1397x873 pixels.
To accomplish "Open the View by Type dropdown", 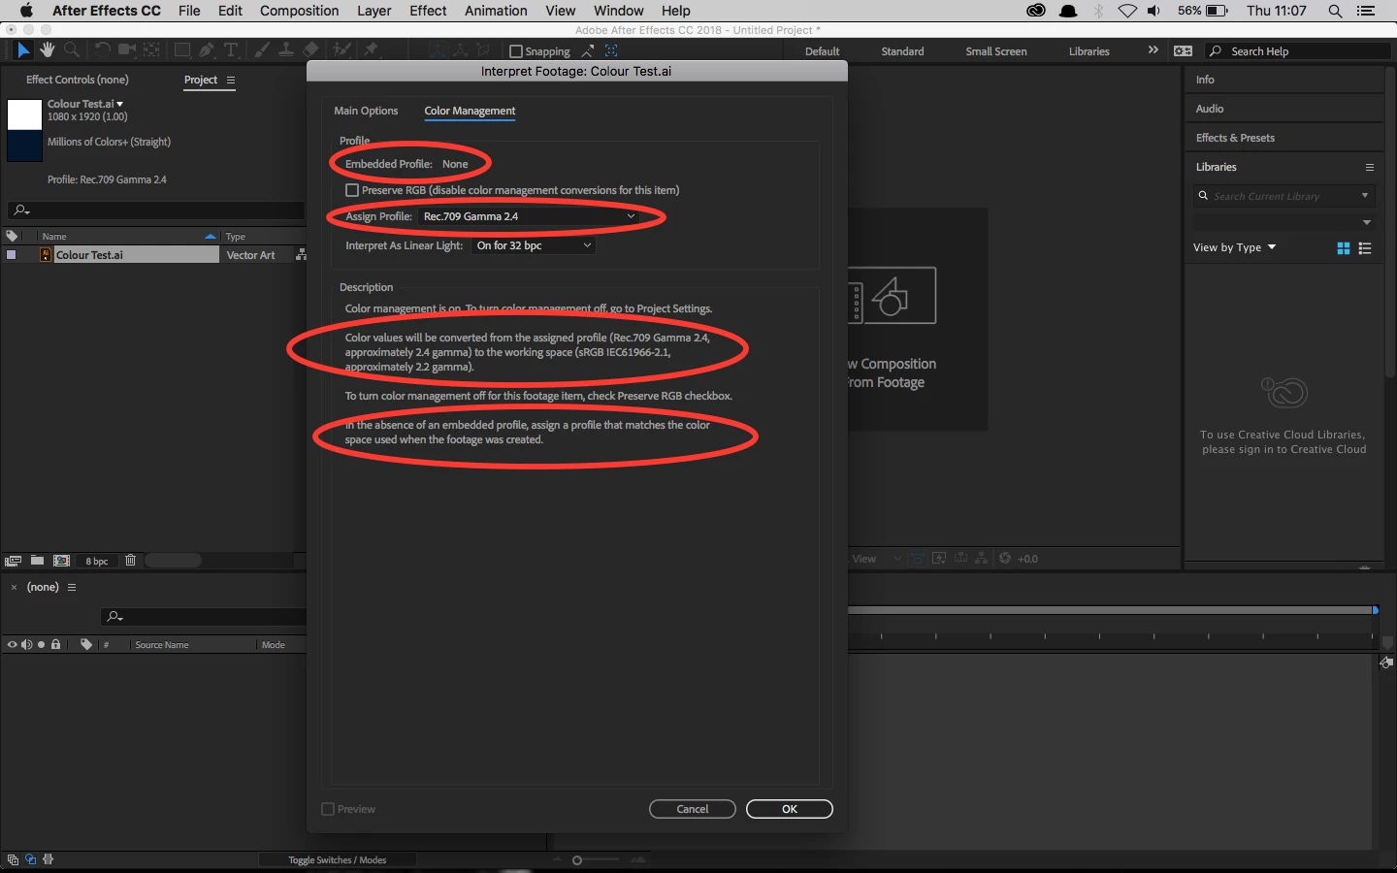I will tap(1235, 247).
